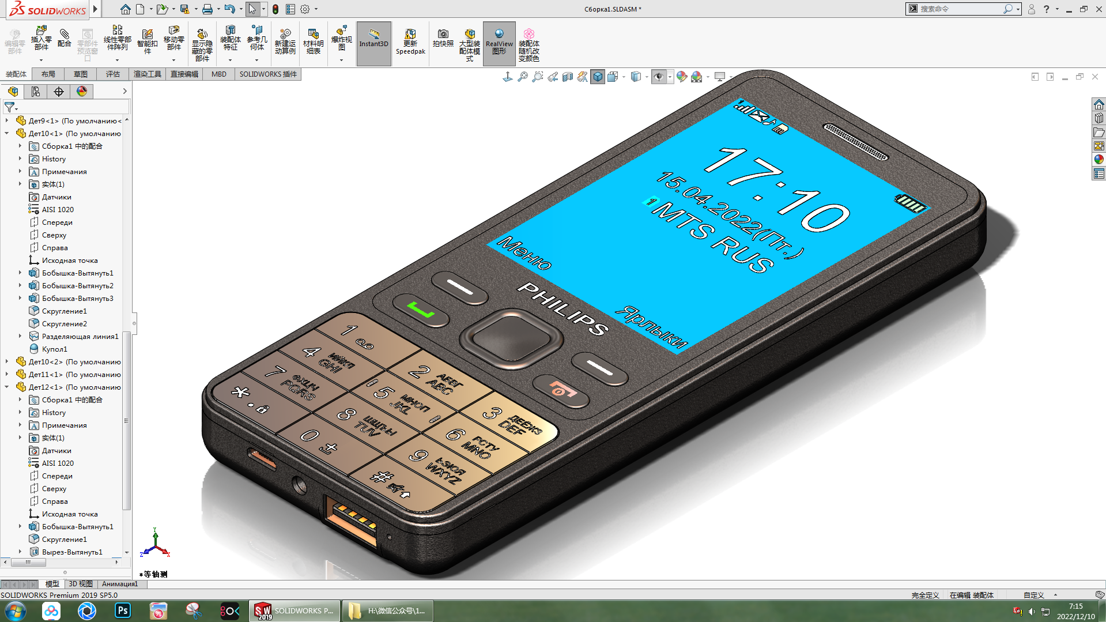Open the DisplayManager color ball tab
The height and width of the screenshot is (622, 1106).
click(82, 92)
